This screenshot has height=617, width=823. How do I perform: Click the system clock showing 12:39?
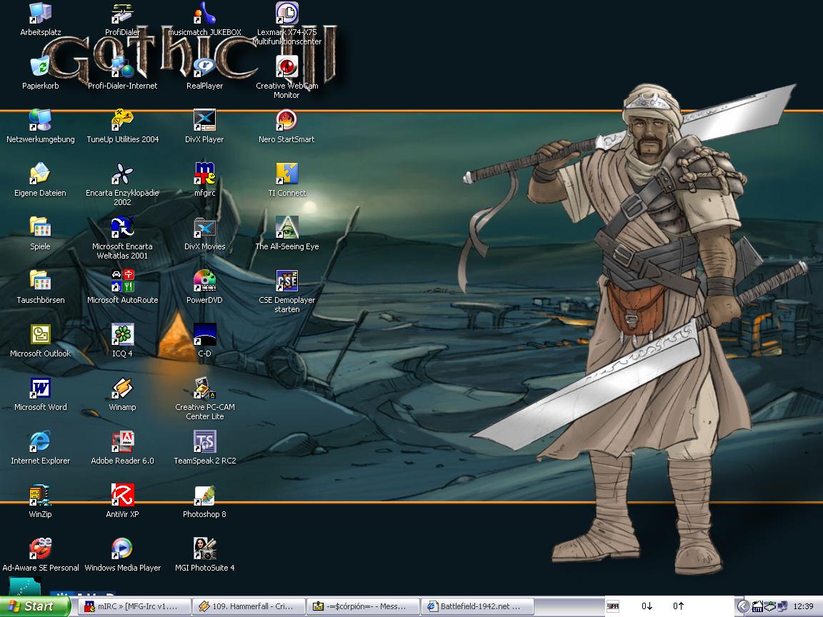click(x=803, y=606)
